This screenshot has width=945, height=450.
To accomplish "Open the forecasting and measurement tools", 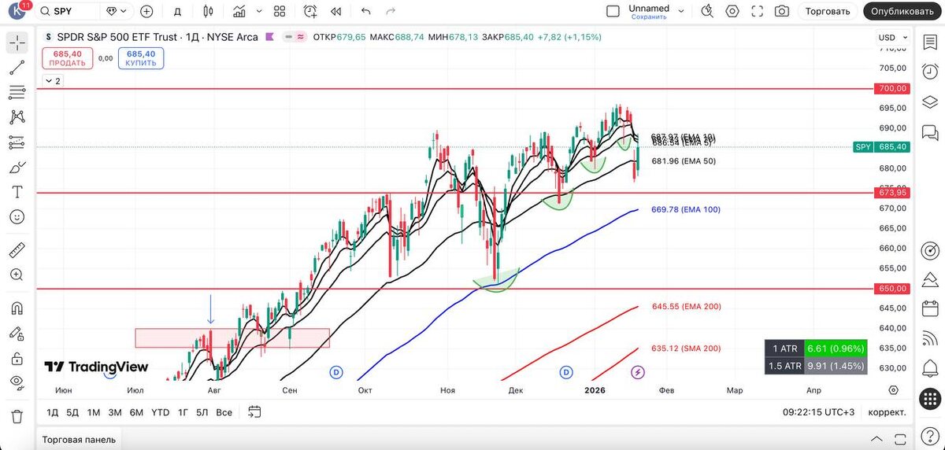I will (17, 142).
